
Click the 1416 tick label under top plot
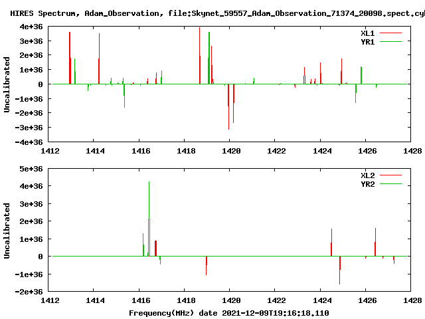[141, 151]
